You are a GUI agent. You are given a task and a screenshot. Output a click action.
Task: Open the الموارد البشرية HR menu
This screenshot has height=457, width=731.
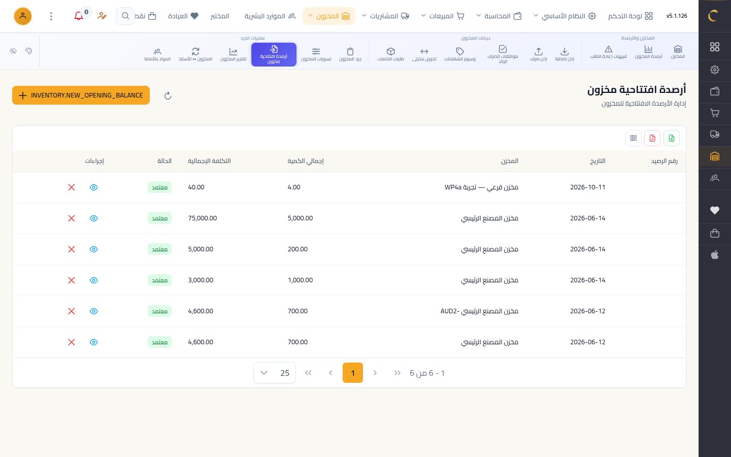(270, 16)
